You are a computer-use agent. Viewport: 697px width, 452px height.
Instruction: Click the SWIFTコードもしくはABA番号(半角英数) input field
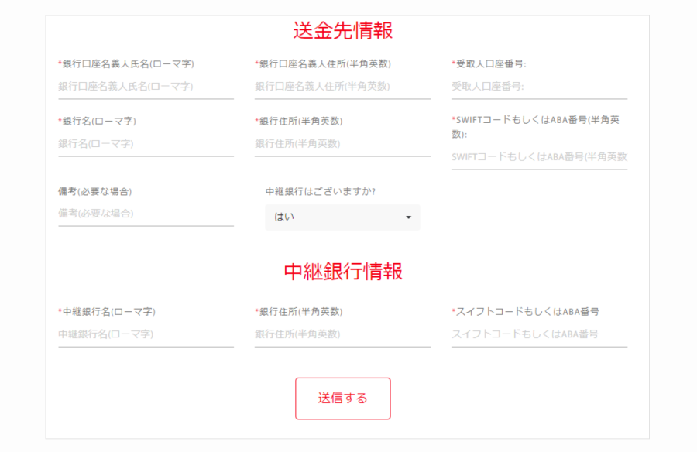539,157
